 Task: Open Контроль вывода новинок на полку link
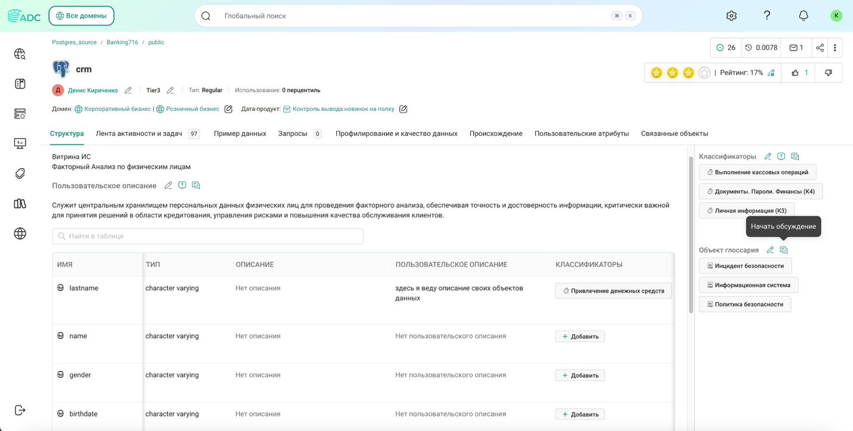(x=343, y=109)
